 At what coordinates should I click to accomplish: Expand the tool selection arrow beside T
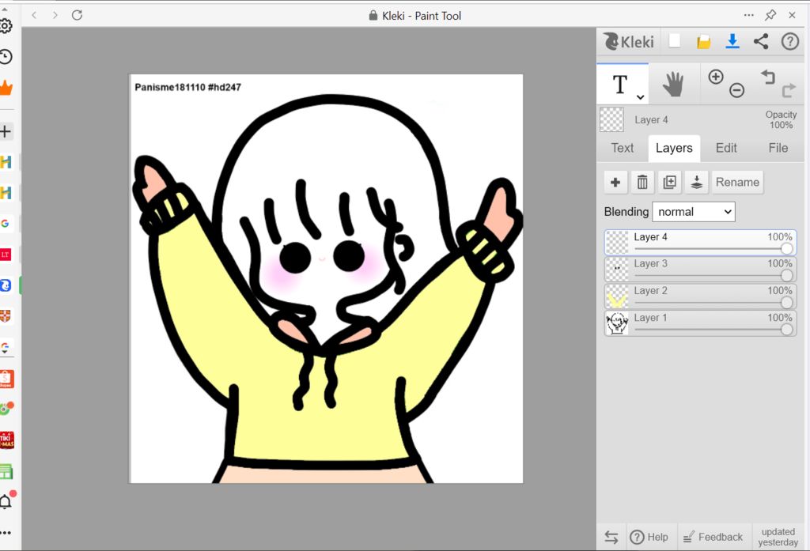pos(641,96)
